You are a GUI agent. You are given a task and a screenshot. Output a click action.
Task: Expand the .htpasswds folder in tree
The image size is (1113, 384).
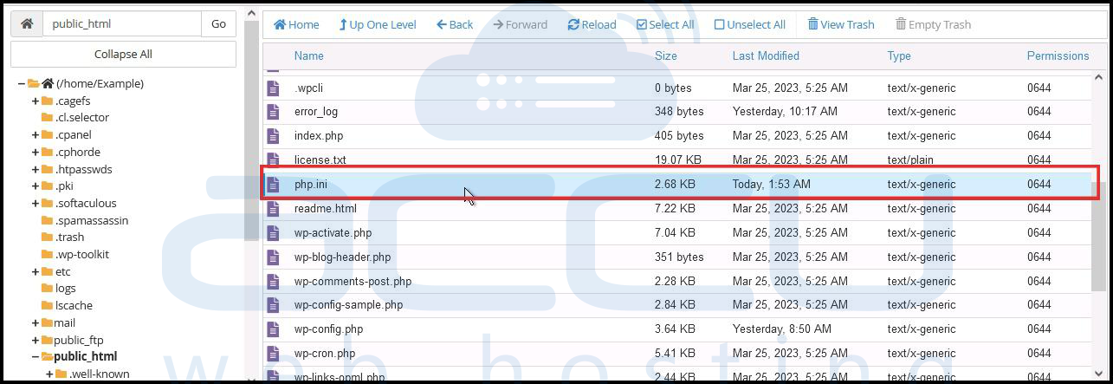(36, 169)
